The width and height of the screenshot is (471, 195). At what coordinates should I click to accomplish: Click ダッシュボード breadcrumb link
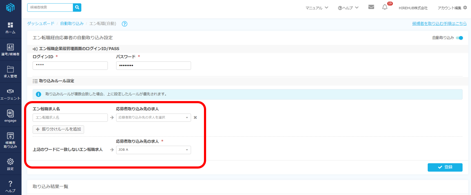(41, 24)
